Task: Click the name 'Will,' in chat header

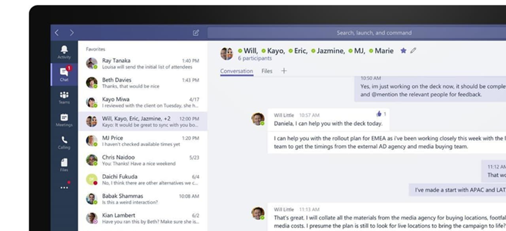Action: [251, 50]
